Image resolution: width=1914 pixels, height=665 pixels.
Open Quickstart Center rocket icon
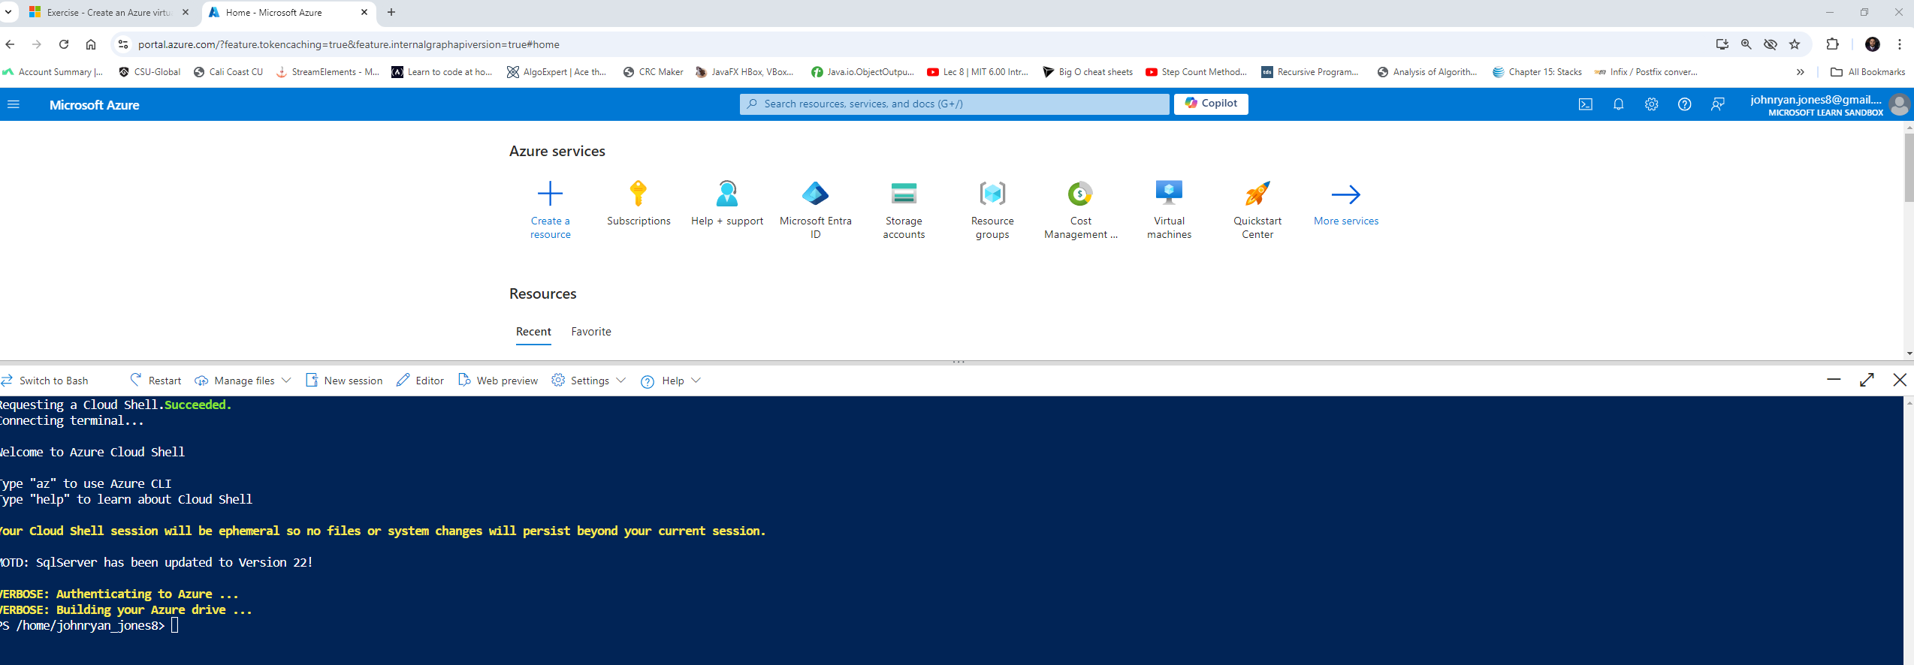[1257, 194]
